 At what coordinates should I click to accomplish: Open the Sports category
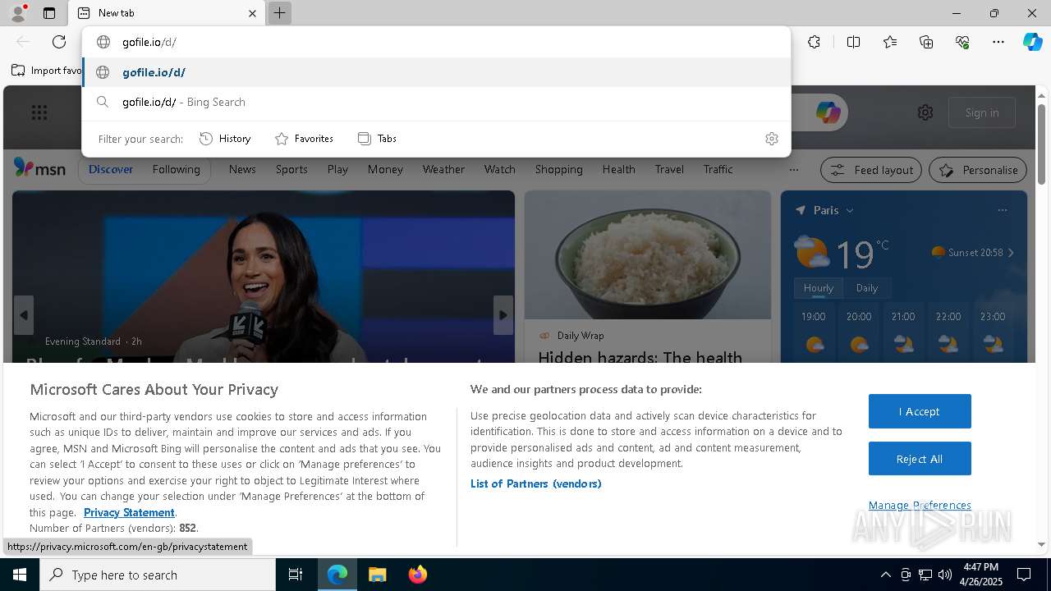tap(291, 169)
